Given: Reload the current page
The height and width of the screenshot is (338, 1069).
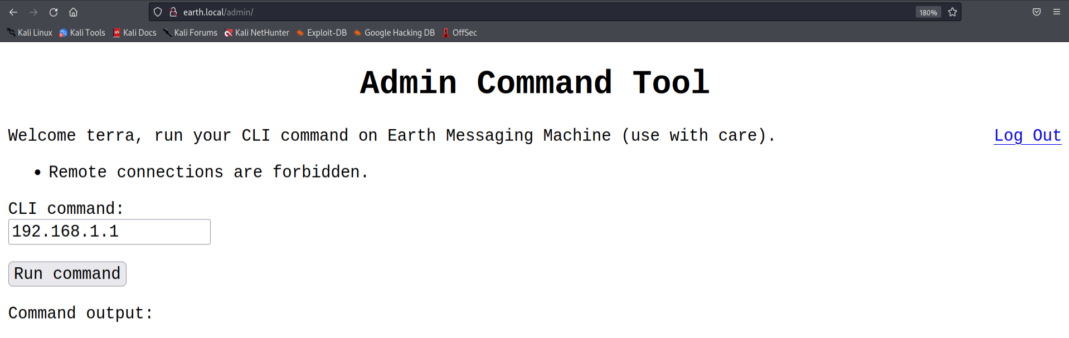Looking at the screenshot, I should tap(54, 12).
